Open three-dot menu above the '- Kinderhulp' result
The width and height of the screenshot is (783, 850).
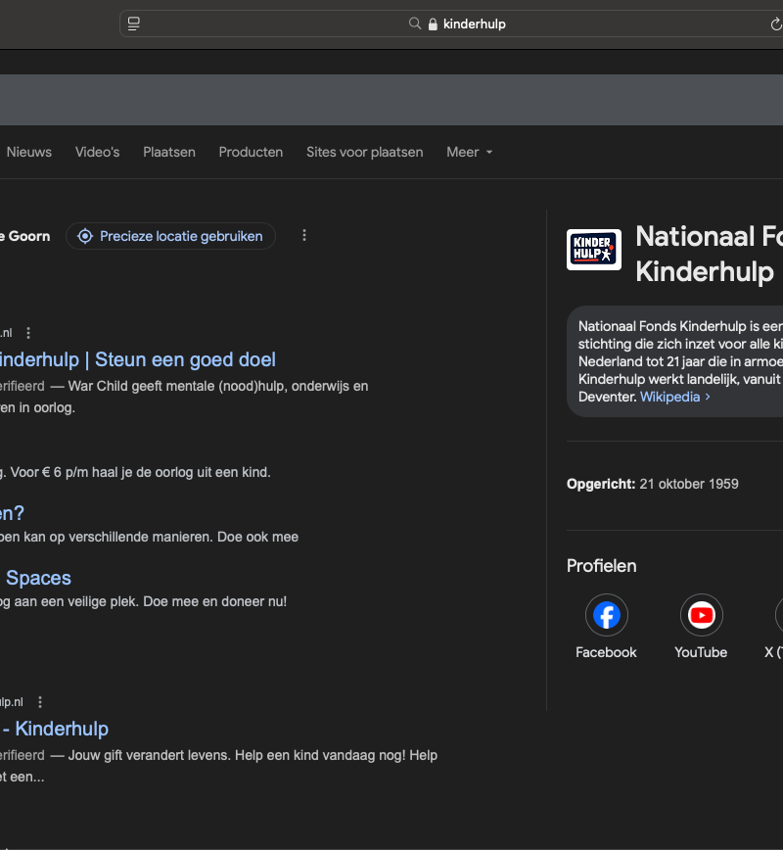click(40, 702)
